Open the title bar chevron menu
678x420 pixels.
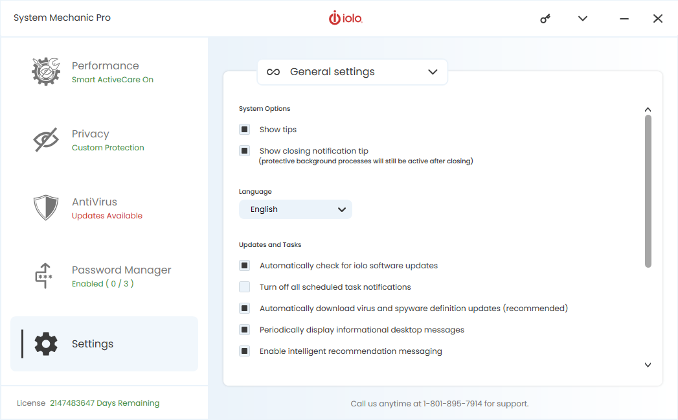point(583,18)
